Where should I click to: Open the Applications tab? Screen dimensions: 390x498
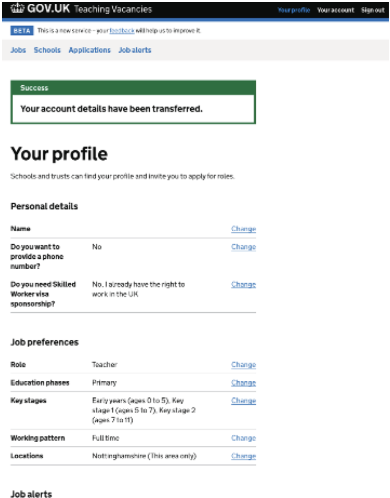[x=90, y=50]
